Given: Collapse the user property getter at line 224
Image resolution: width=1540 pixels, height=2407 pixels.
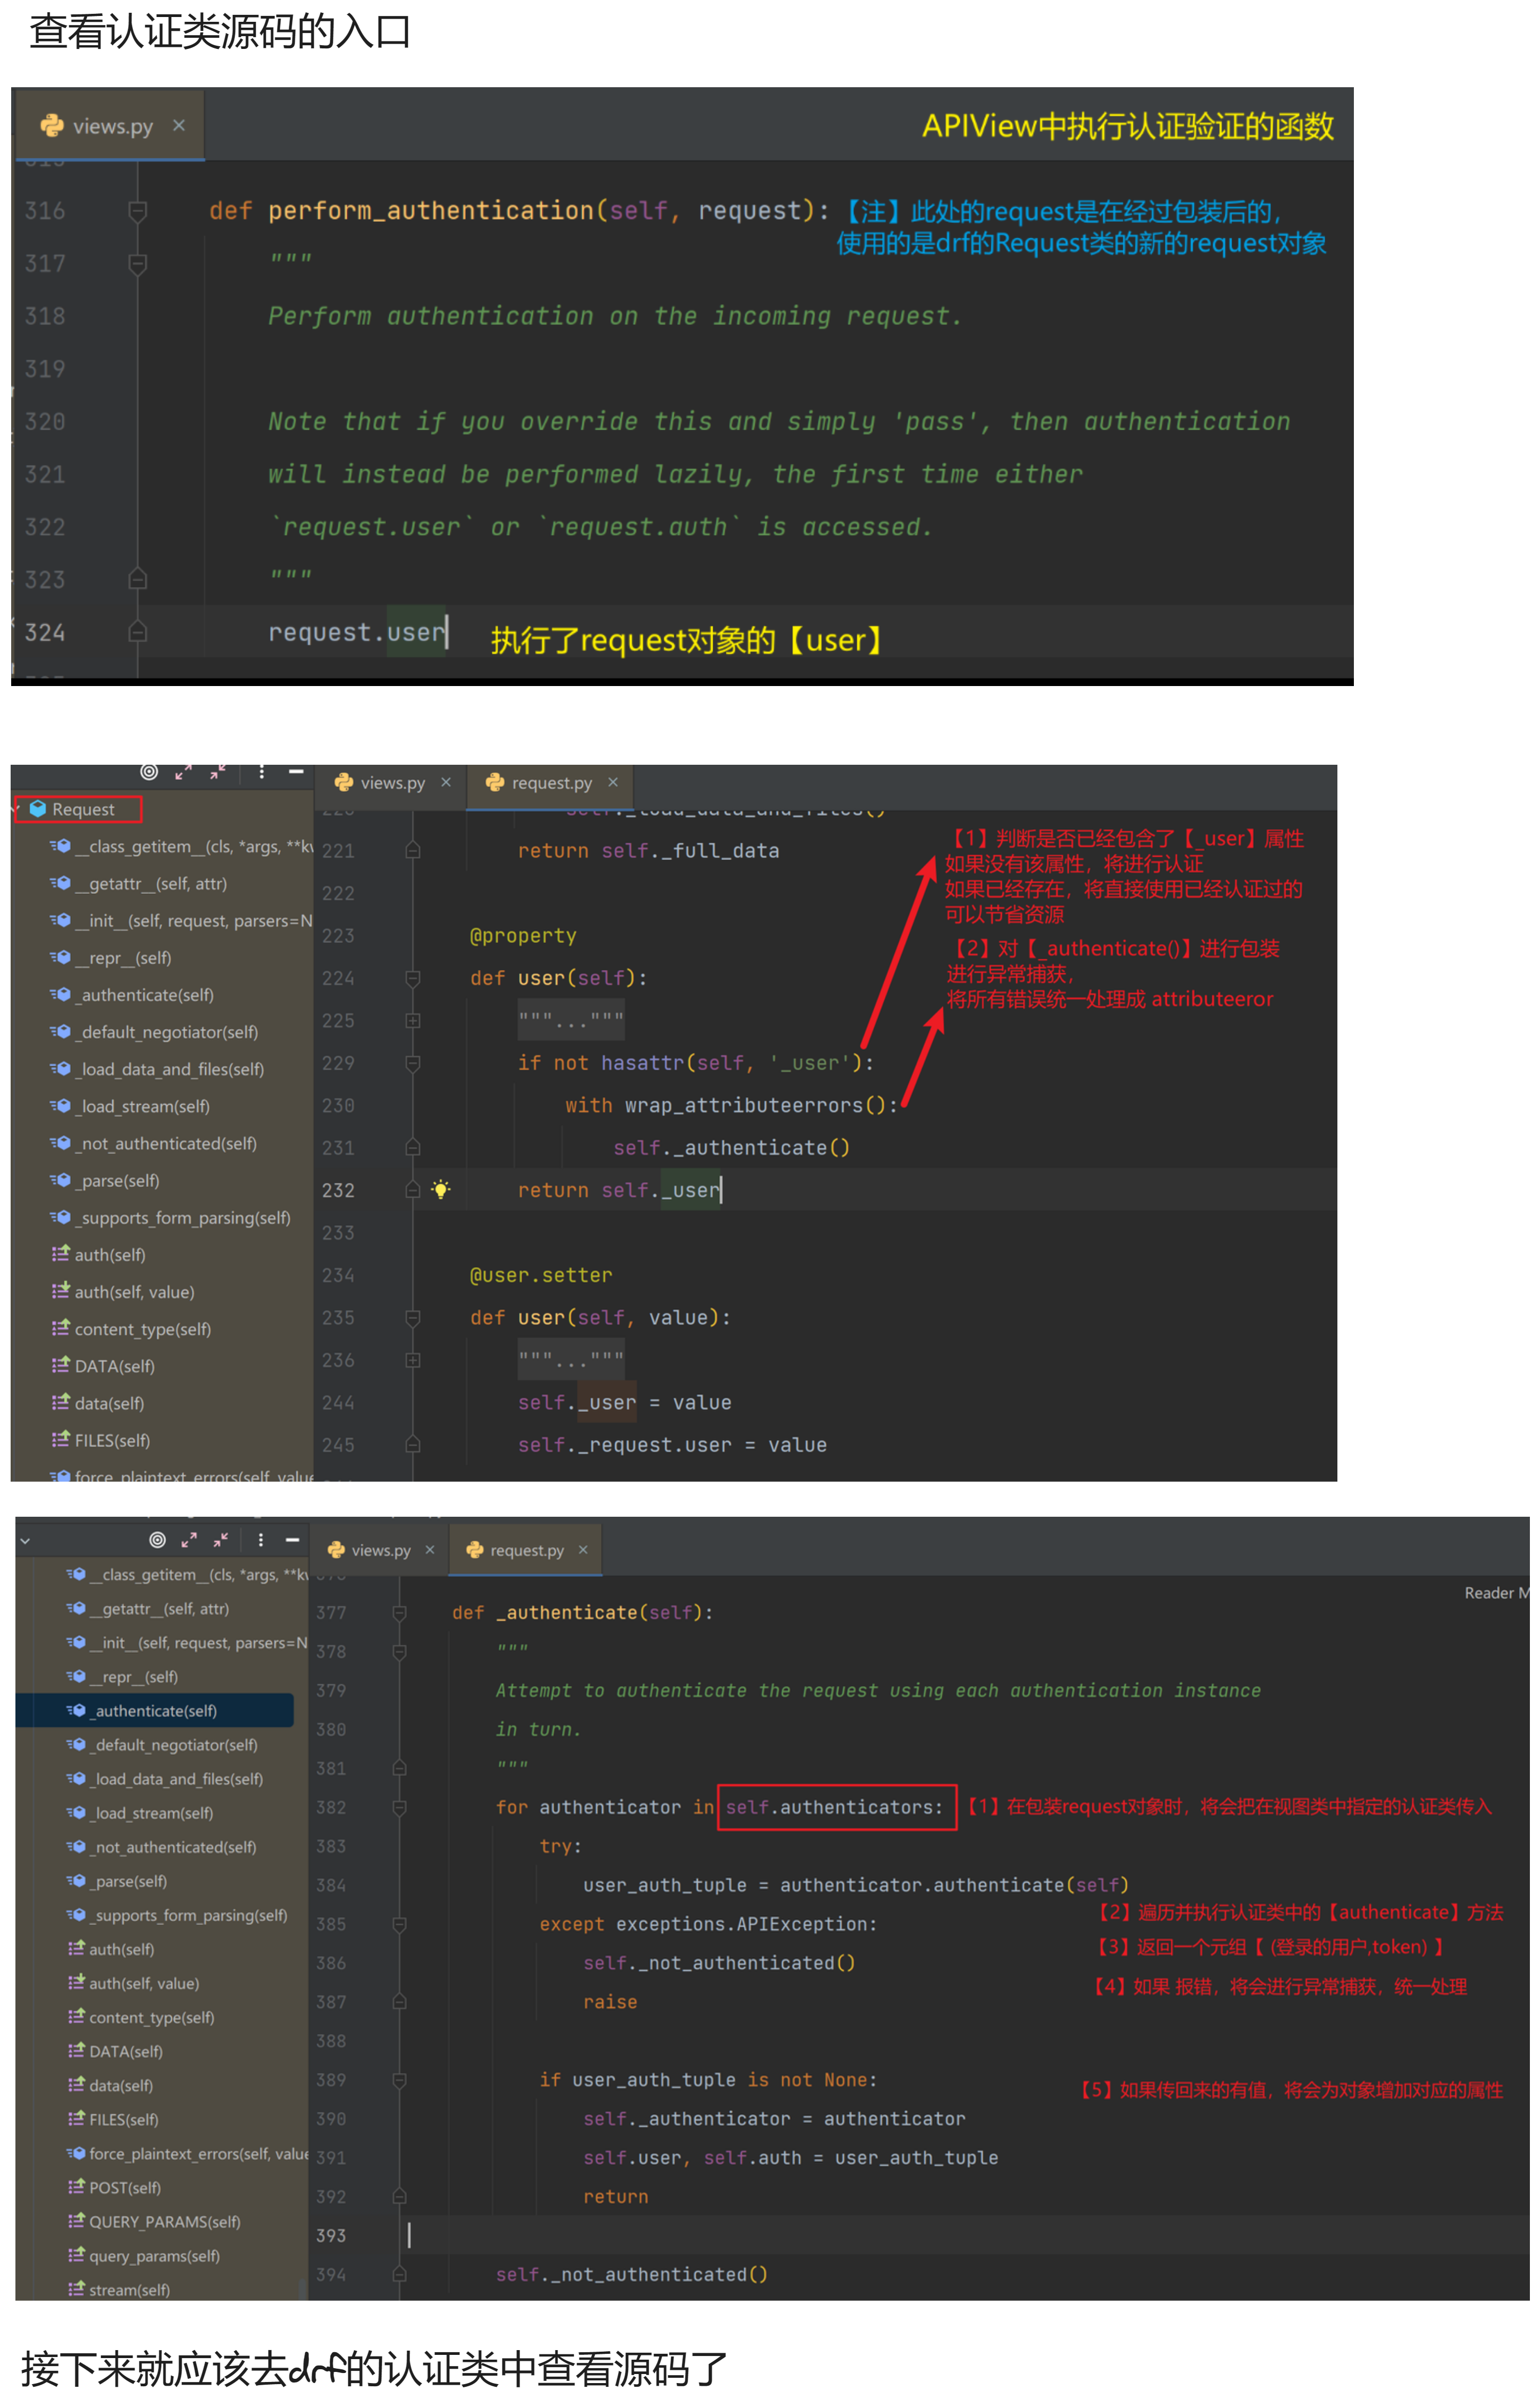Looking at the screenshot, I should [x=413, y=978].
